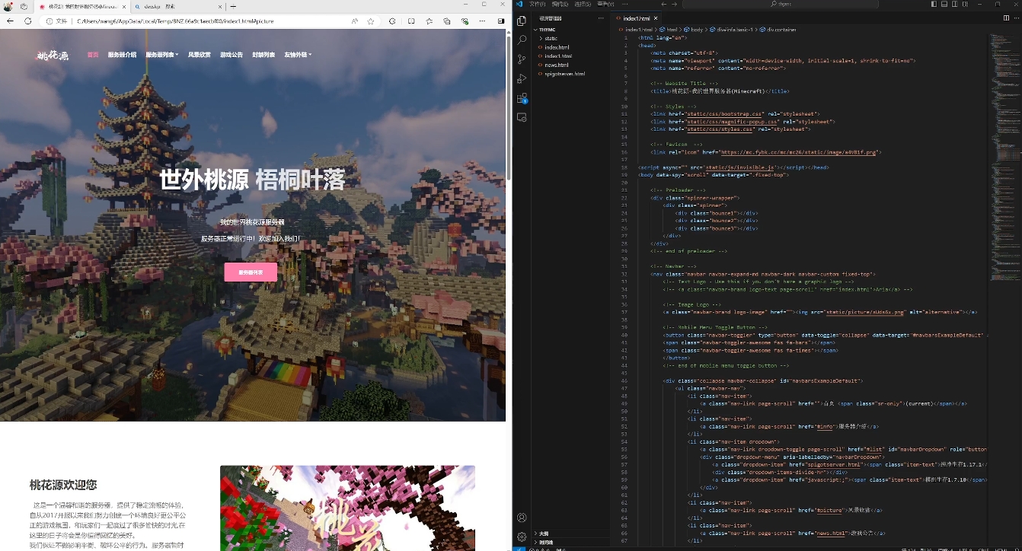Open the Run and Debug view

[x=522, y=78]
